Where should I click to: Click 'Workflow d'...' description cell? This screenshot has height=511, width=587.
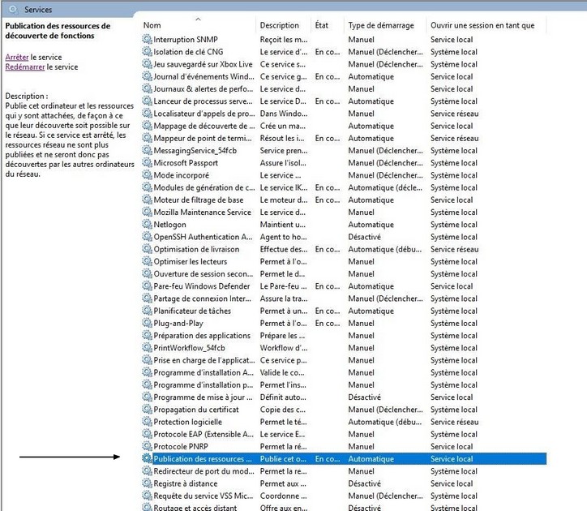284,348
